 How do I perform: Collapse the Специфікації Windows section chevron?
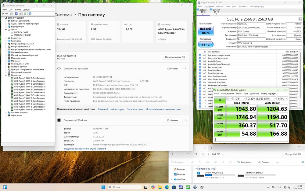click(x=185, y=120)
